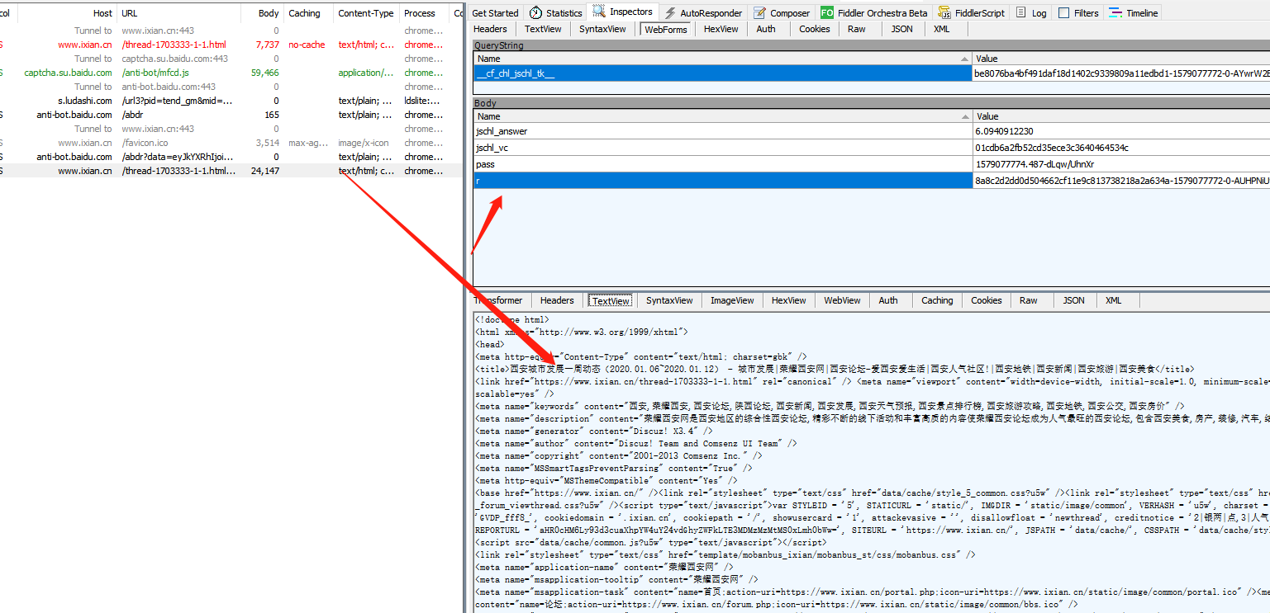Open the Log tab
The height and width of the screenshot is (613, 1270).
(1032, 12)
